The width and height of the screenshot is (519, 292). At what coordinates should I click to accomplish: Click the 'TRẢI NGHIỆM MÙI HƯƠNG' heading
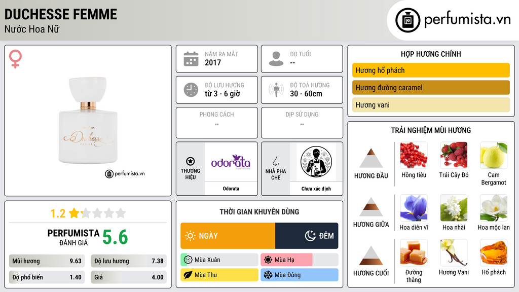[431, 130]
